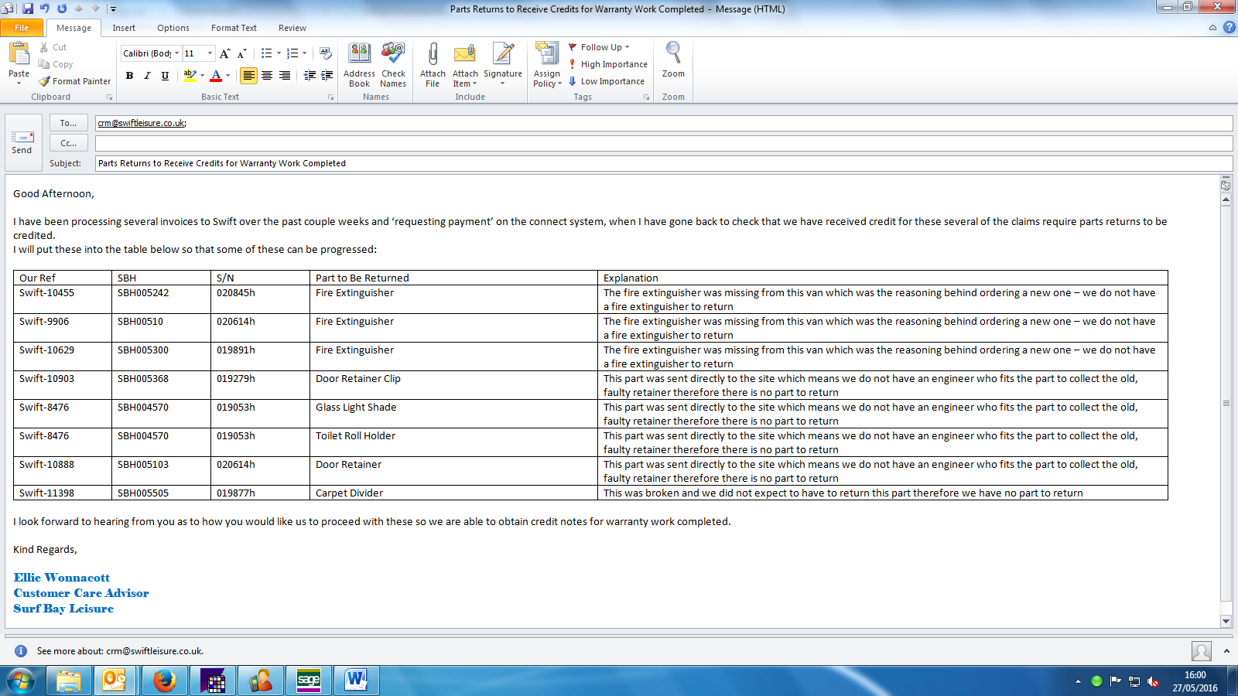Activate the Format Painter
This screenshot has width=1238, height=696.
tap(75, 81)
